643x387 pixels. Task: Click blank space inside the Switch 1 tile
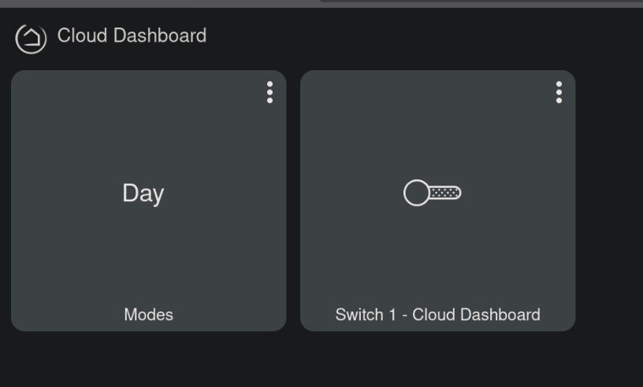[x=437, y=260]
